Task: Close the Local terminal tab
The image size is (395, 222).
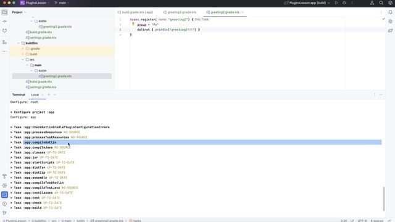Action: (x=43, y=95)
